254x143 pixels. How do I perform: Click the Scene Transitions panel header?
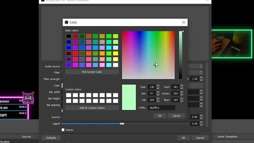pyautogui.click(x=227, y=137)
